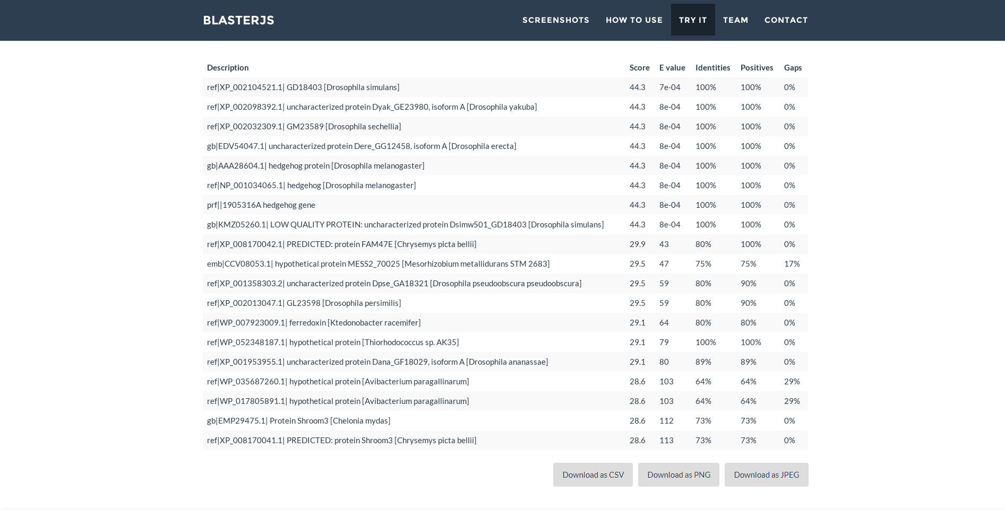Select the Try It nav tab
This screenshot has width=1005, height=510.
pyautogui.click(x=692, y=20)
